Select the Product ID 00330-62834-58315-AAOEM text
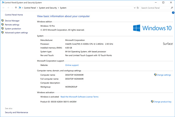175x117 pixels. (x=58, y=102)
